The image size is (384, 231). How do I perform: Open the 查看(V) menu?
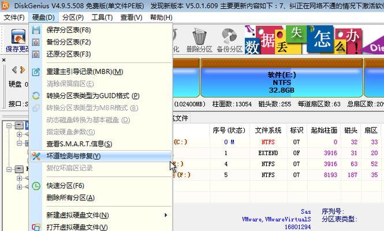tap(131, 17)
